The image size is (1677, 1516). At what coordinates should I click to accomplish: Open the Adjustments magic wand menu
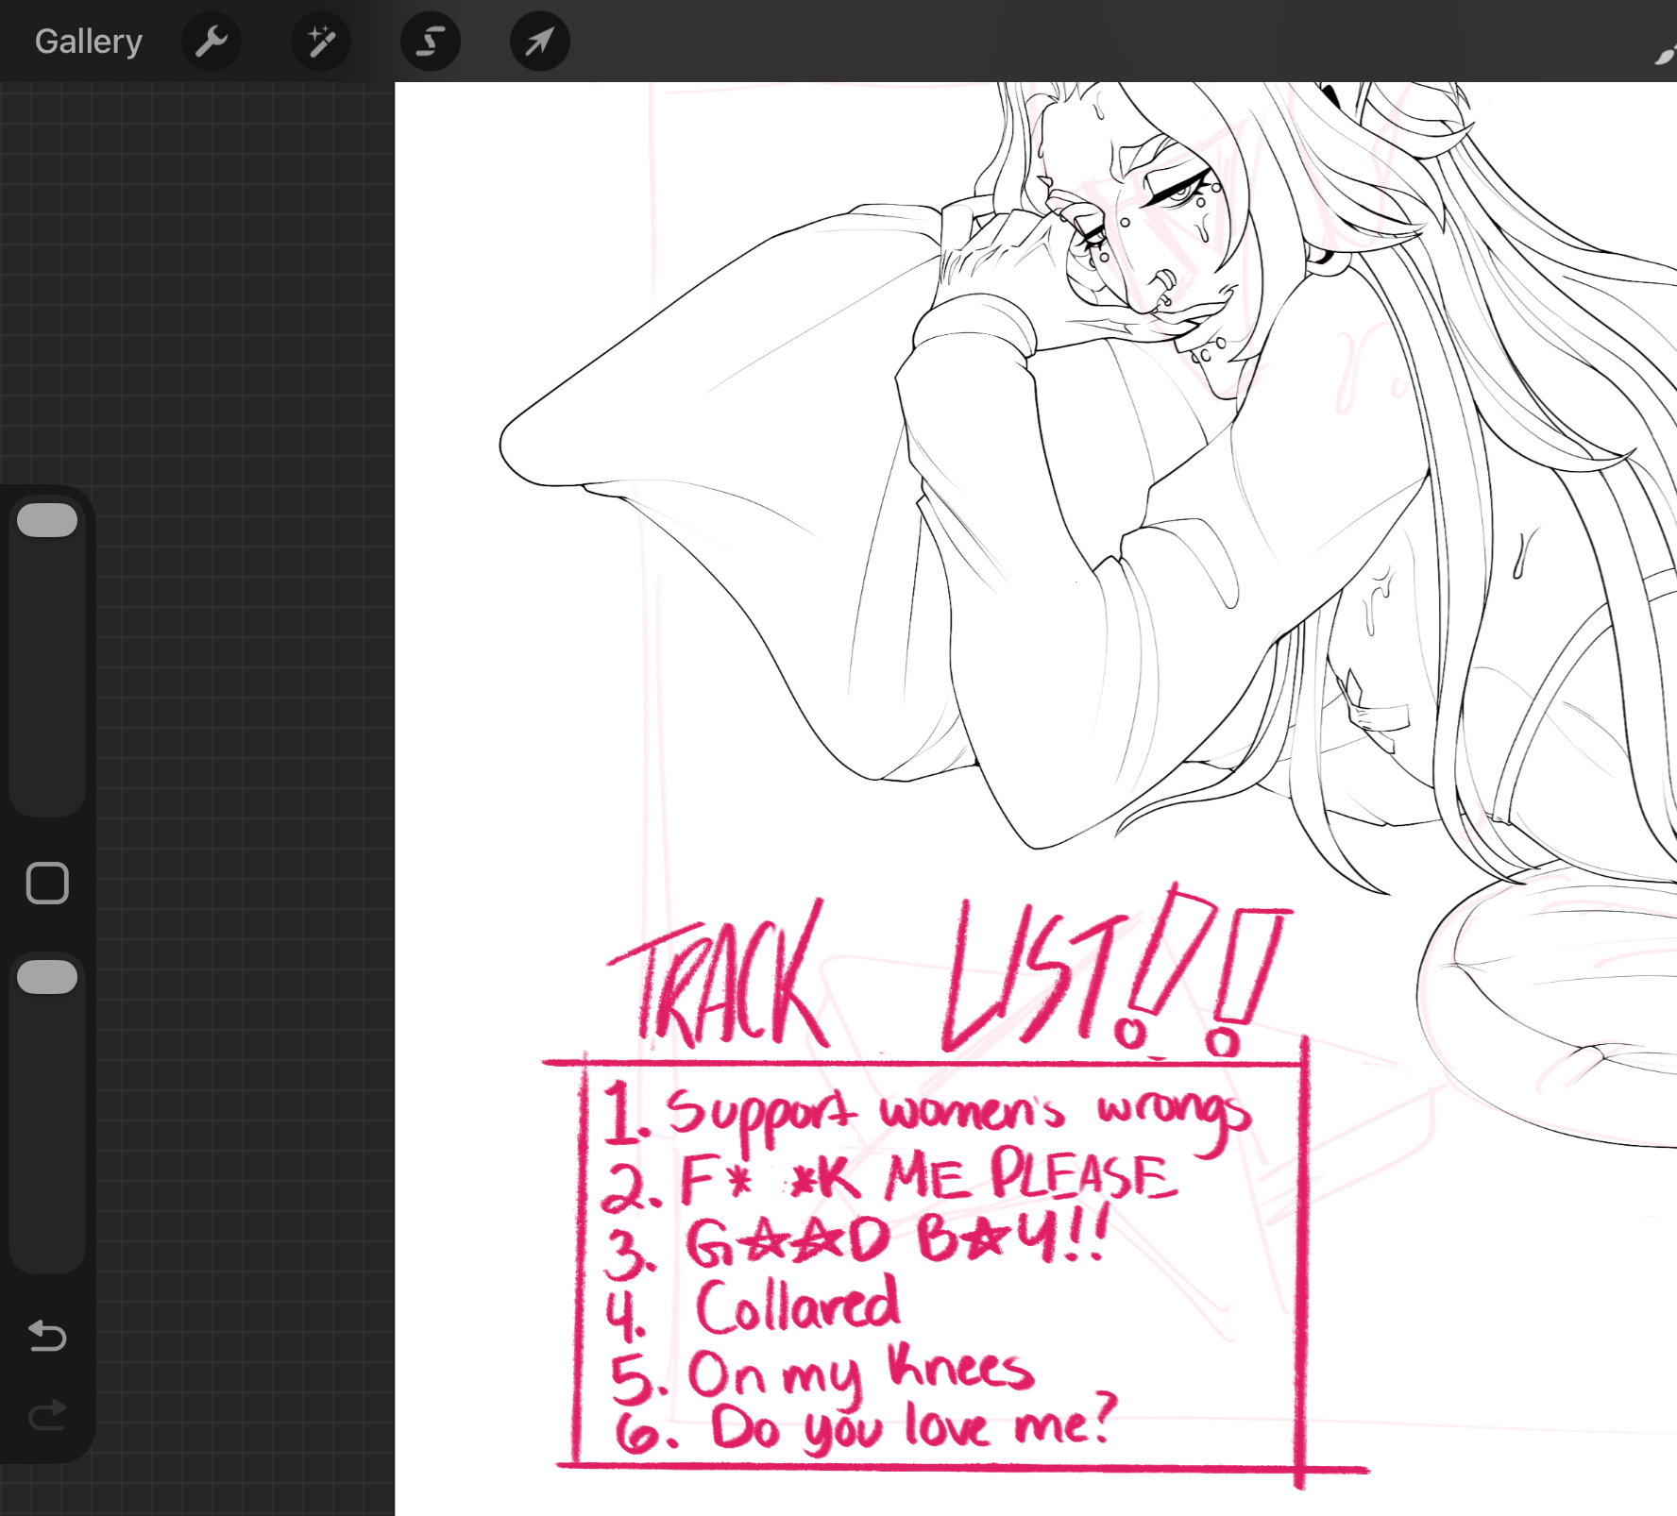(321, 42)
